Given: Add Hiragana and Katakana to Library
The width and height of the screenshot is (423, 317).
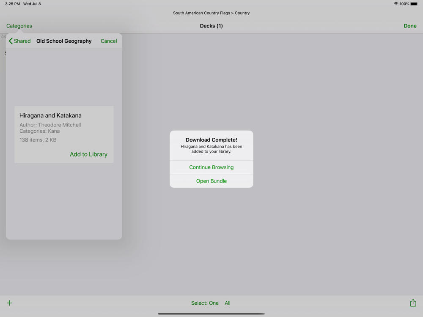Looking at the screenshot, I should pyautogui.click(x=88, y=154).
